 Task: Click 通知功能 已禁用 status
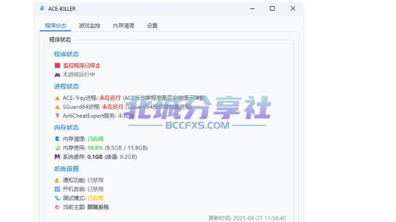click(95, 180)
